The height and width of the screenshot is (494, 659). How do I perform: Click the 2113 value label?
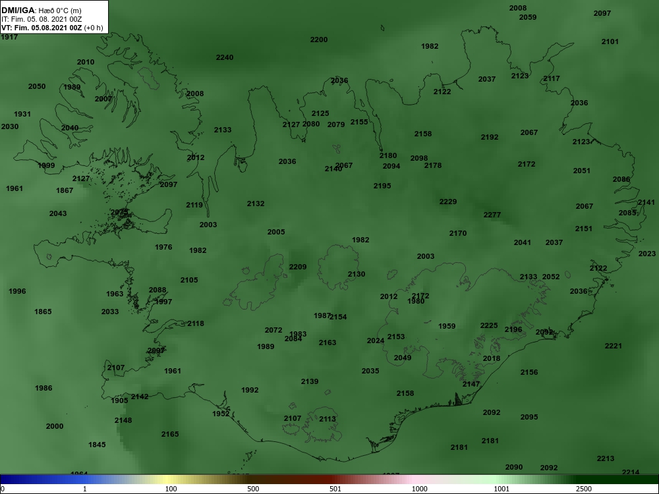coord(328,419)
